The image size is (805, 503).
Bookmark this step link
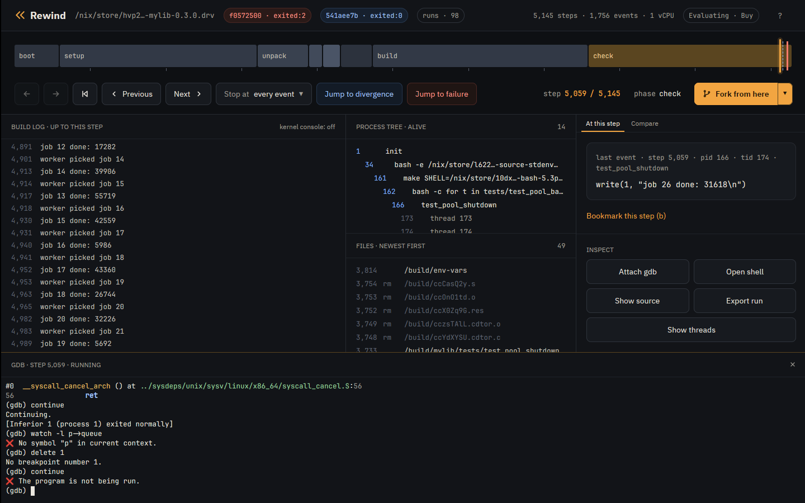tap(626, 216)
